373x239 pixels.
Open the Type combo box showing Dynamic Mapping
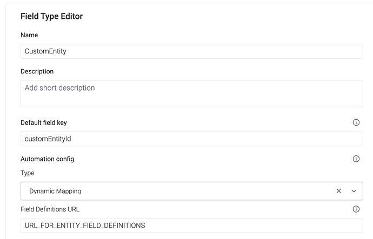coord(178,191)
